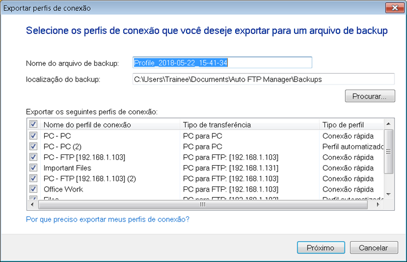The height and width of the screenshot is (262, 407).
Task: Click the horizontal scroll right arrow
Action: tap(379, 205)
